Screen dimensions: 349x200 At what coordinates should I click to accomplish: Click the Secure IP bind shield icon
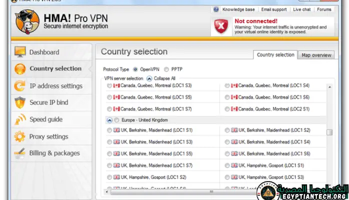(x=20, y=103)
